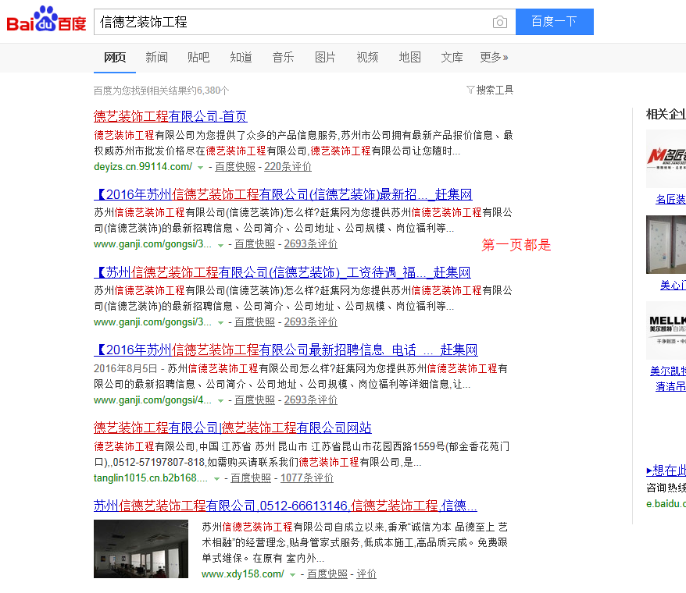Viewport: 686px width, 593px height.
Task: Open 德艺装饰工程有限公司网站 result title
Action: [233, 428]
